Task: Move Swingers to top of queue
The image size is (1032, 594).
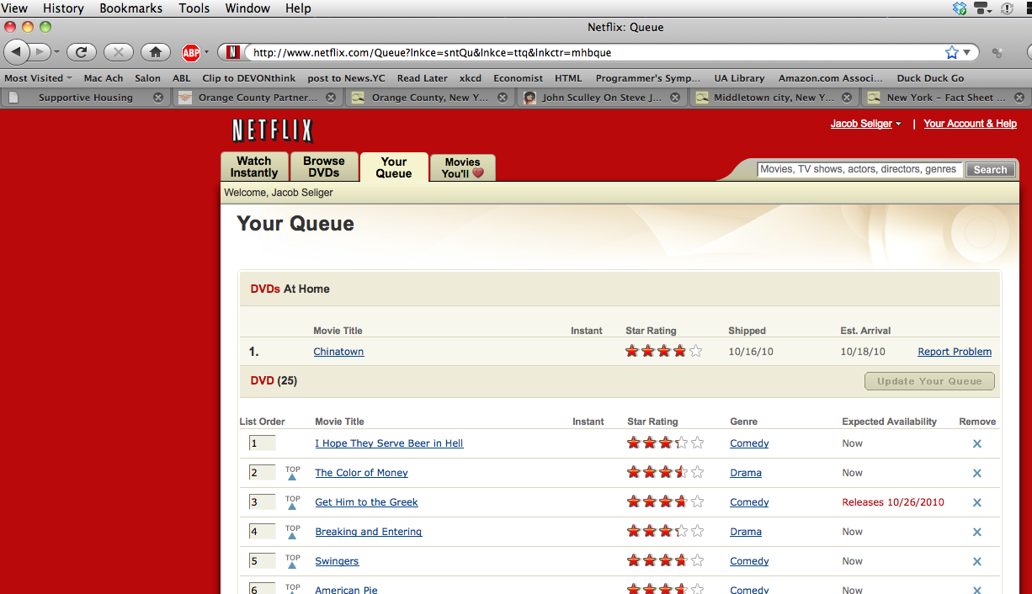Action: (x=292, y=561)
